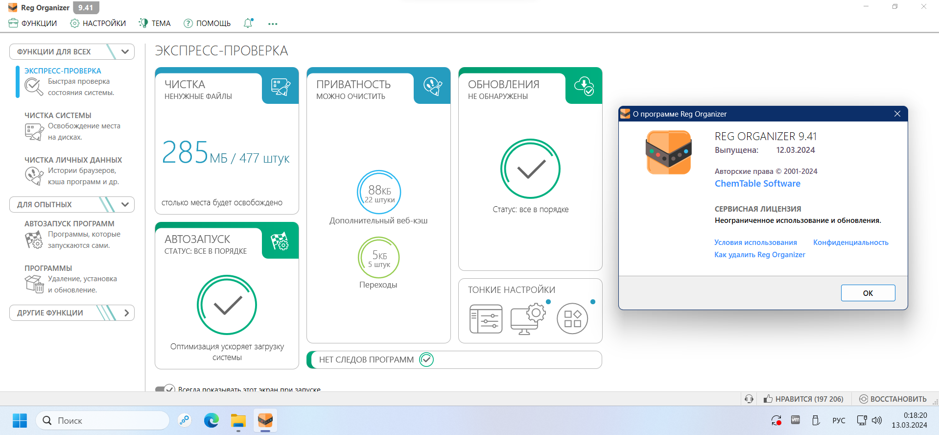Screen dimensions: 939x435
Task: Click the volume speaker tray icon
Action: click(x=877, y=420)
